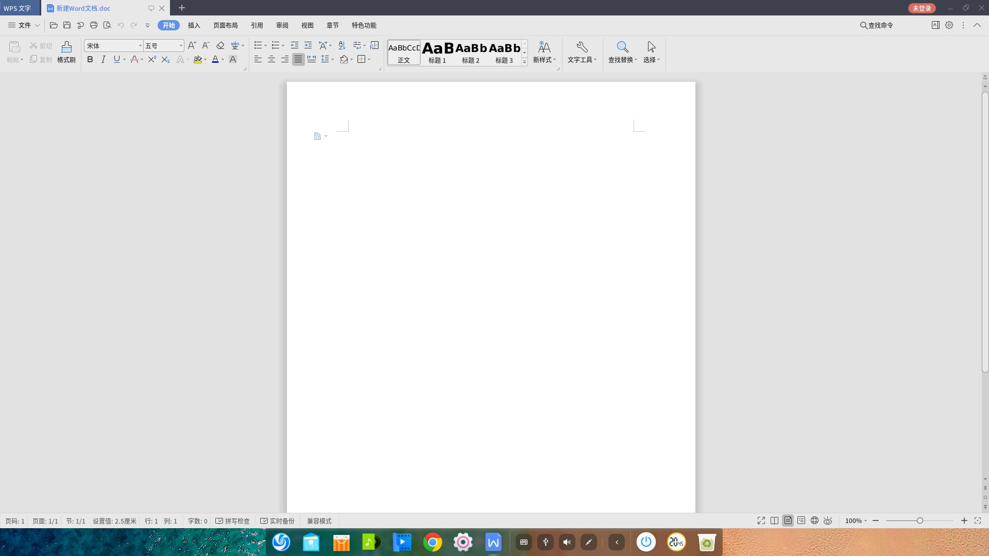989x556 pixels.
Task: Click the Format Painter (格式刷) icon
Action: (x=66, y=52)
